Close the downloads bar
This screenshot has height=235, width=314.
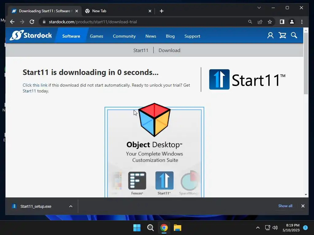tap(303, 206)
